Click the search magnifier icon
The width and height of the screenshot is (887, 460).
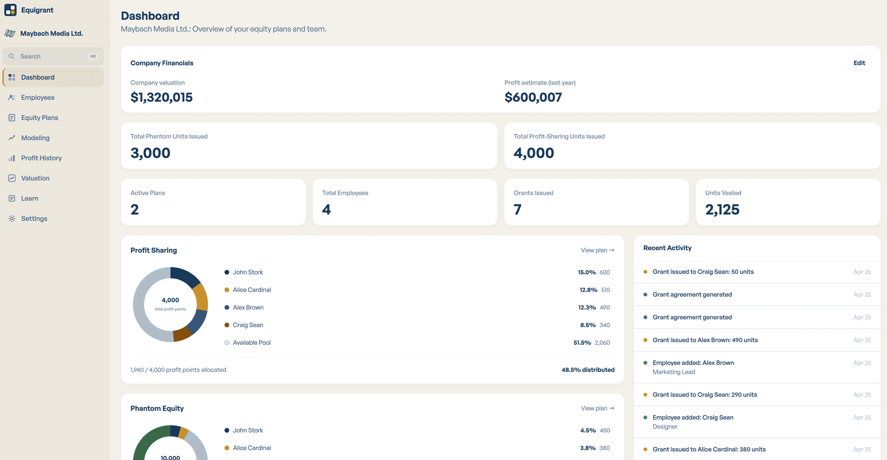(x=12, y=56)
